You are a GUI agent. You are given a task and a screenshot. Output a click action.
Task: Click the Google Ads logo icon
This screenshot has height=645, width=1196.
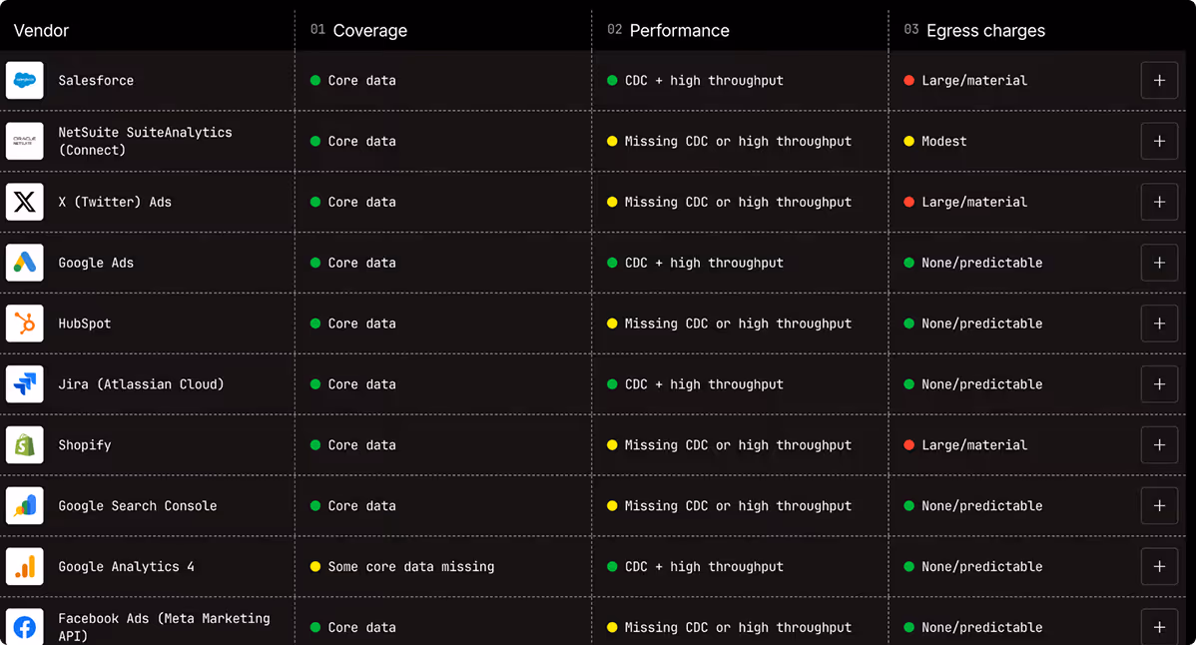tap(24, 263)
